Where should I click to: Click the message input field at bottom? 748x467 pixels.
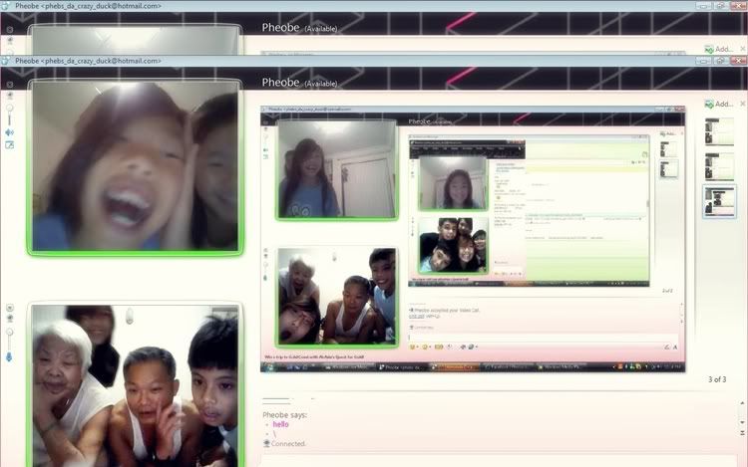tap(499, 460)
